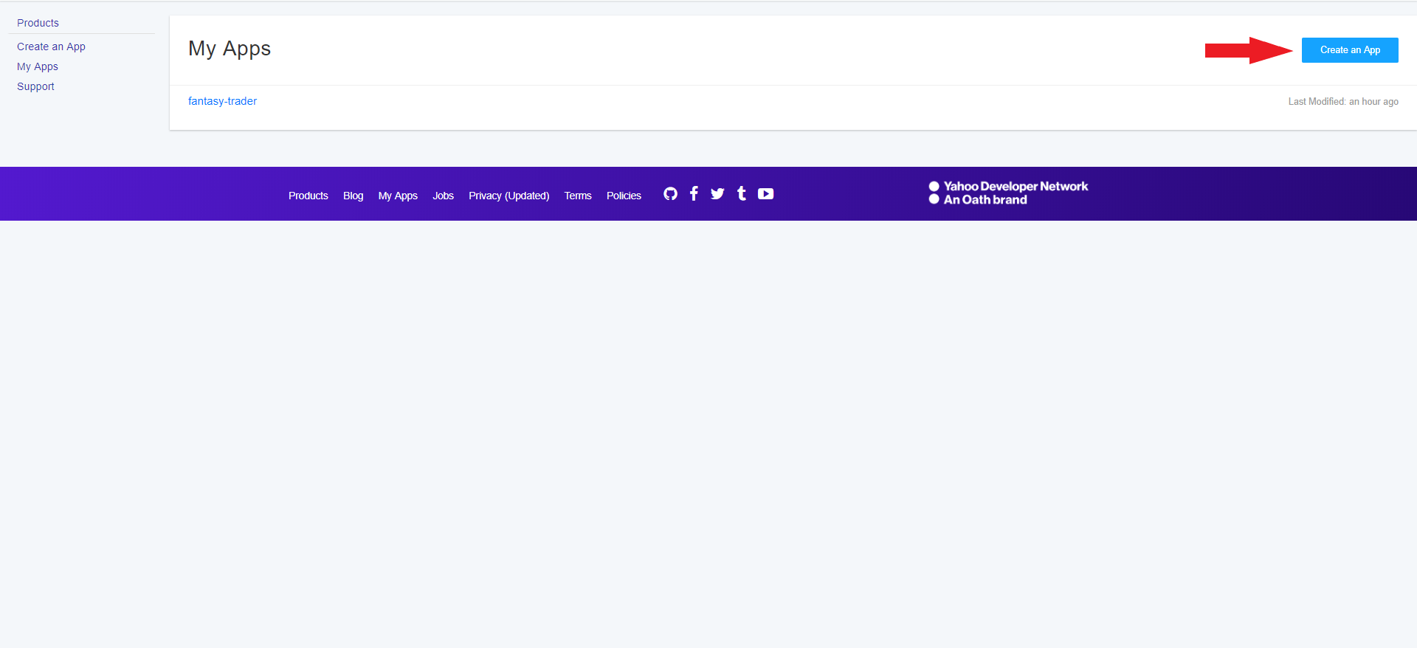Open the fantasy-trader app link
The height and width of the screenshot is (648, 1417).
click(222, 101)
